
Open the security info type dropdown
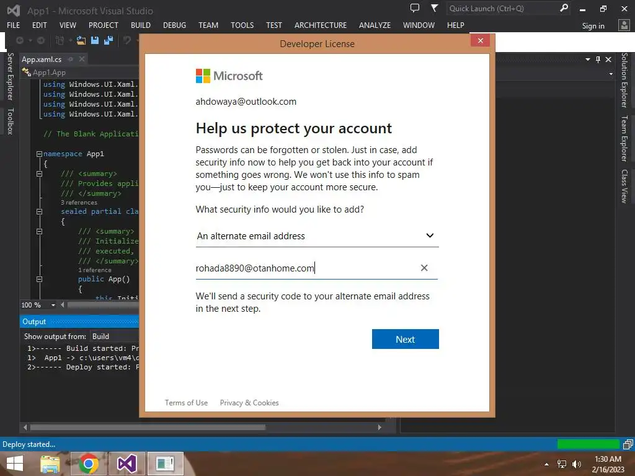(x=317, y=236)
